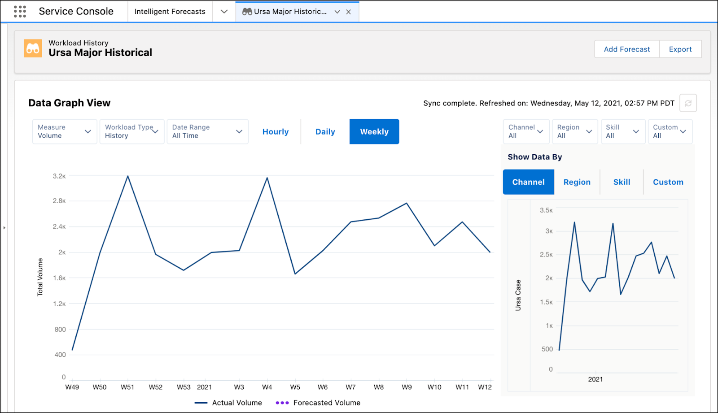This screenshot has width=718, height=413.
Task: Open Ursa Major tab actions chevron
Action: click(x=337, y=12)
